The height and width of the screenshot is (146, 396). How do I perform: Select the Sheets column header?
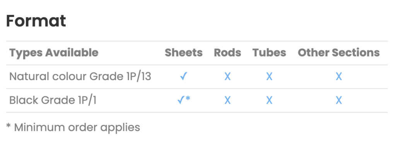(x=184, y=53)
